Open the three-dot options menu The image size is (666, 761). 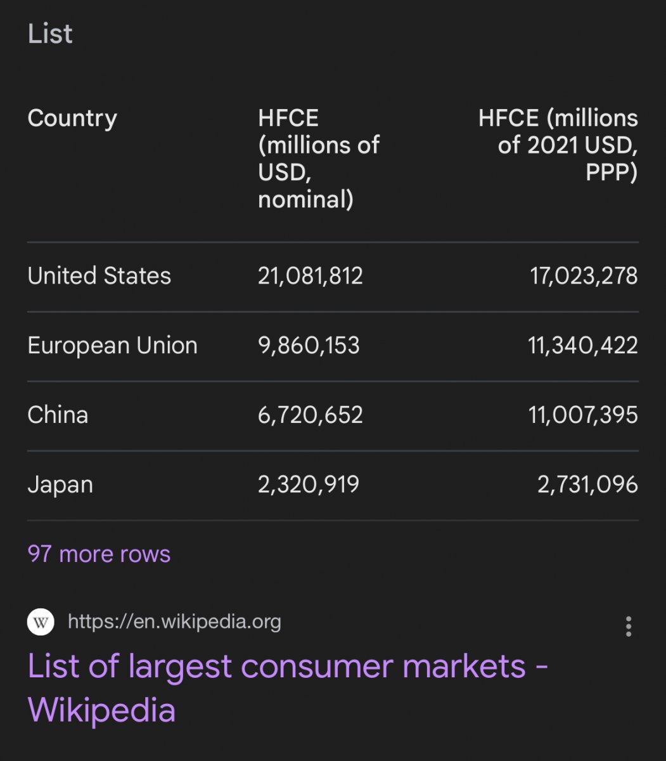(x=628, y=626)
